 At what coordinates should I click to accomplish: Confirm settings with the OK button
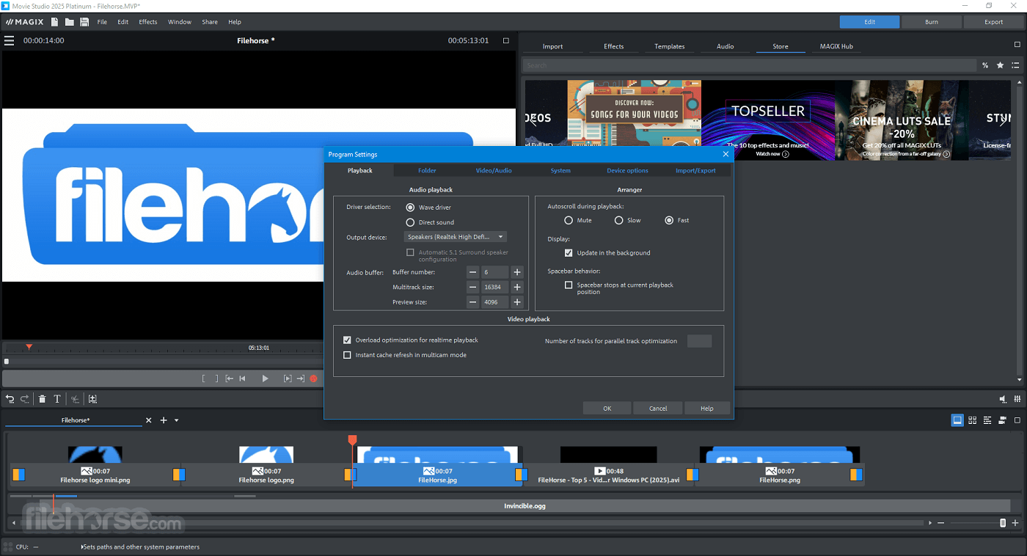[607, 409]
